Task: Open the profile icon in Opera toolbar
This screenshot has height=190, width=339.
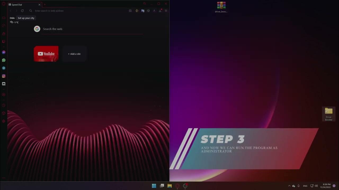Action: point(154,11)
